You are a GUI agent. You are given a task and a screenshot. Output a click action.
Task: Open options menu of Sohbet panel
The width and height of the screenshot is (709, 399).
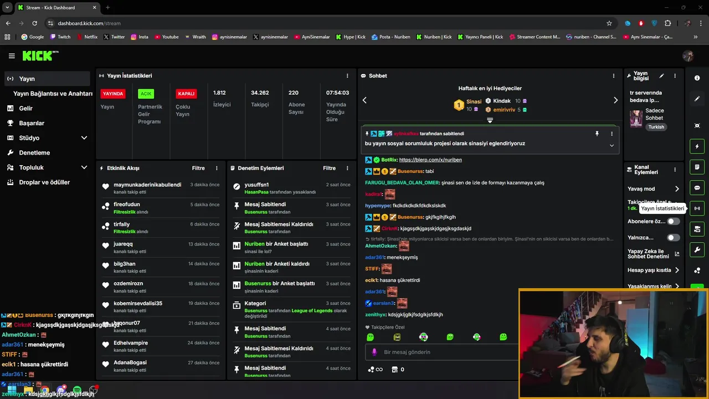(613, 76)
